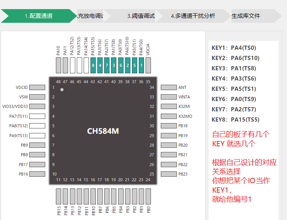Screen dimensions: 287x220
Task: Click the PB20 pin pad
Action: [169, 145]
